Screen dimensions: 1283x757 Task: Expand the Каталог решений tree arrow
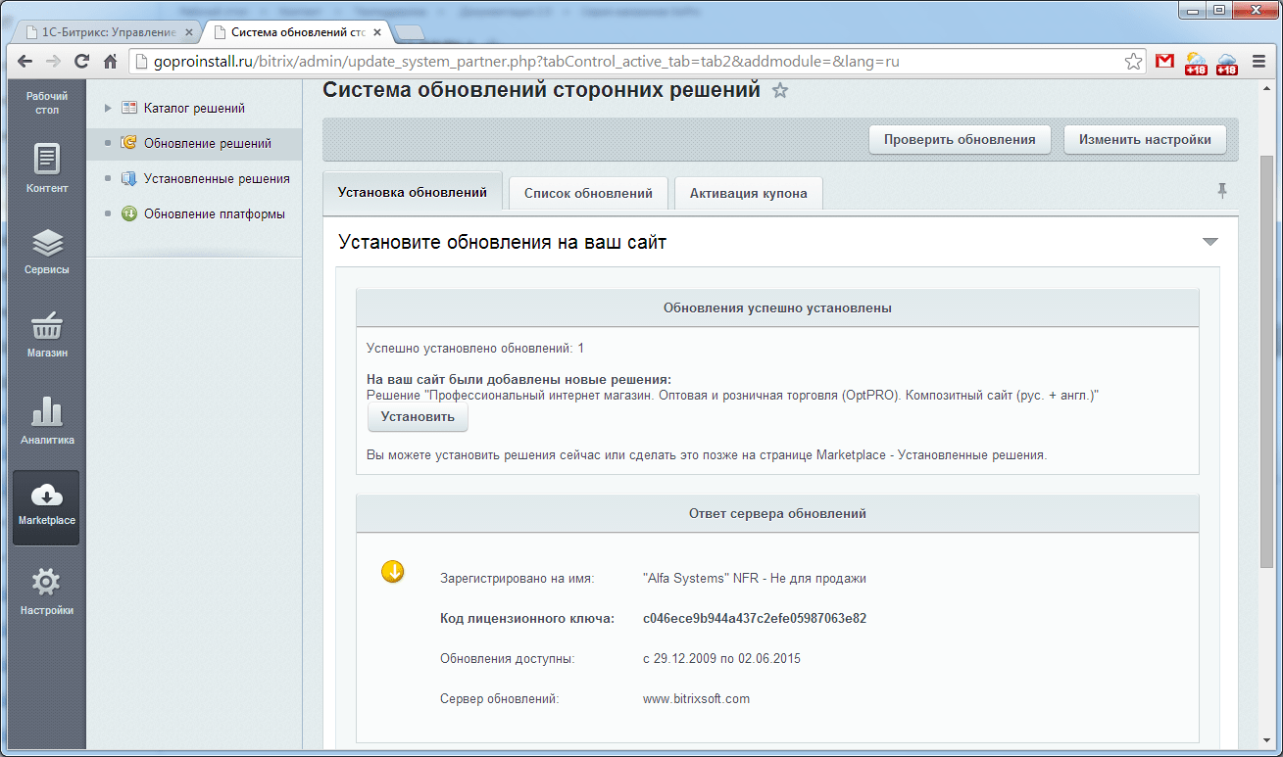108,108
